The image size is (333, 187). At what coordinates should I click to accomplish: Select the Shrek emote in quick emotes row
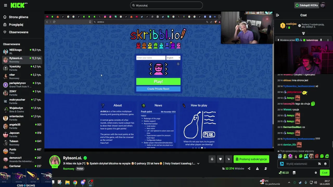tap(285, 156)
